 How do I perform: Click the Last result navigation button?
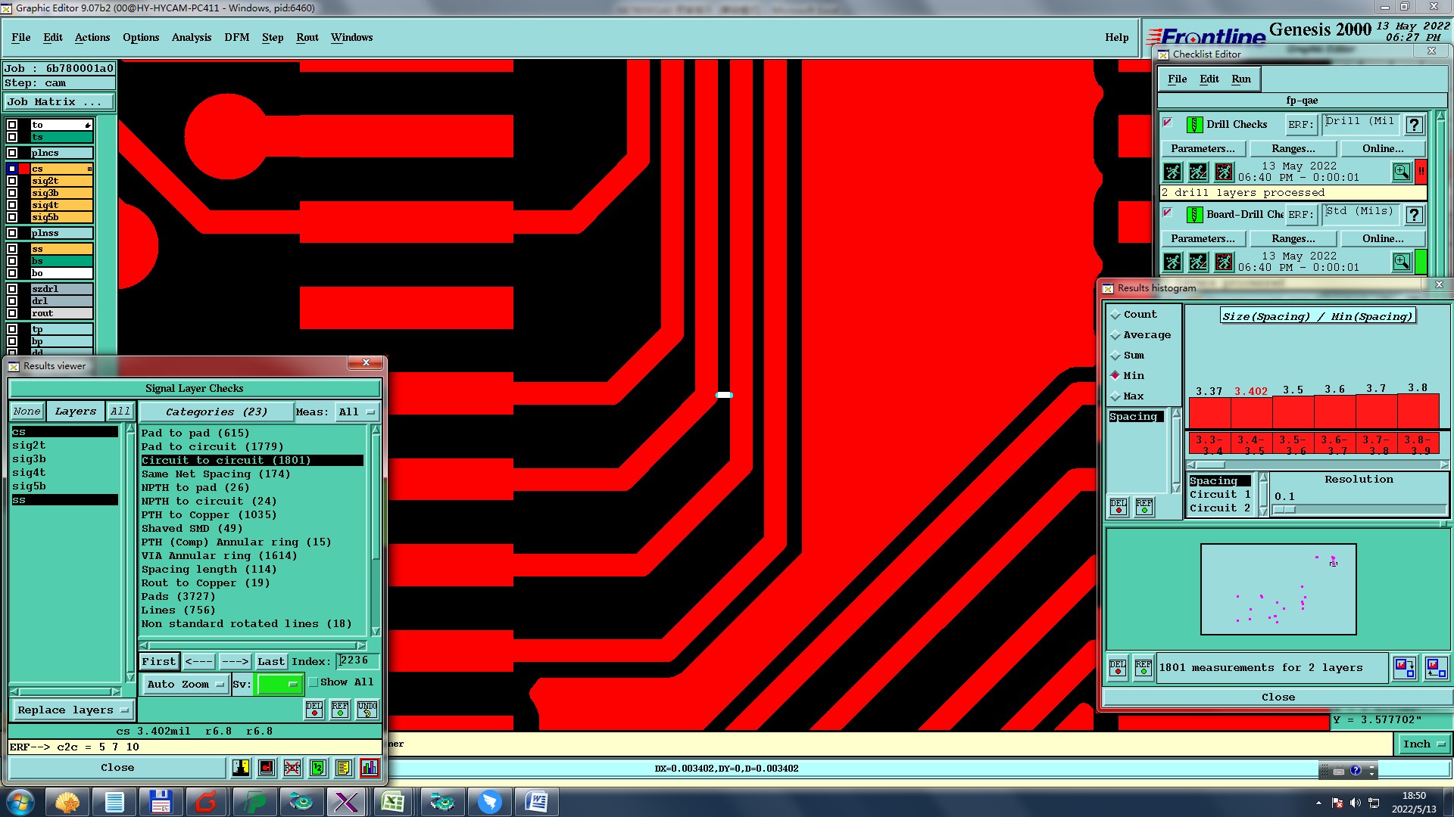click(x=270, y=661)
